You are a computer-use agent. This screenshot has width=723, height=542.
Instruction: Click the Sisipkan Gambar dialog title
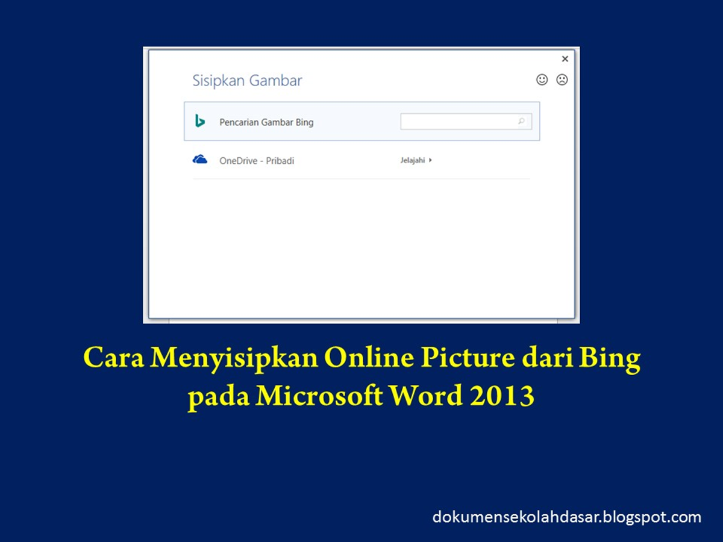247,81
